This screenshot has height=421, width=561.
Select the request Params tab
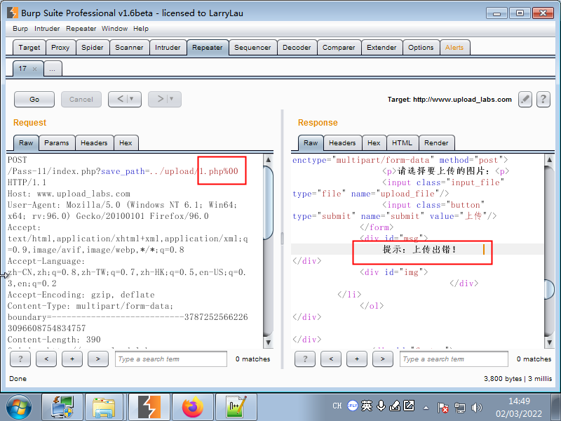pyautogui.click(x=57, y=143)
